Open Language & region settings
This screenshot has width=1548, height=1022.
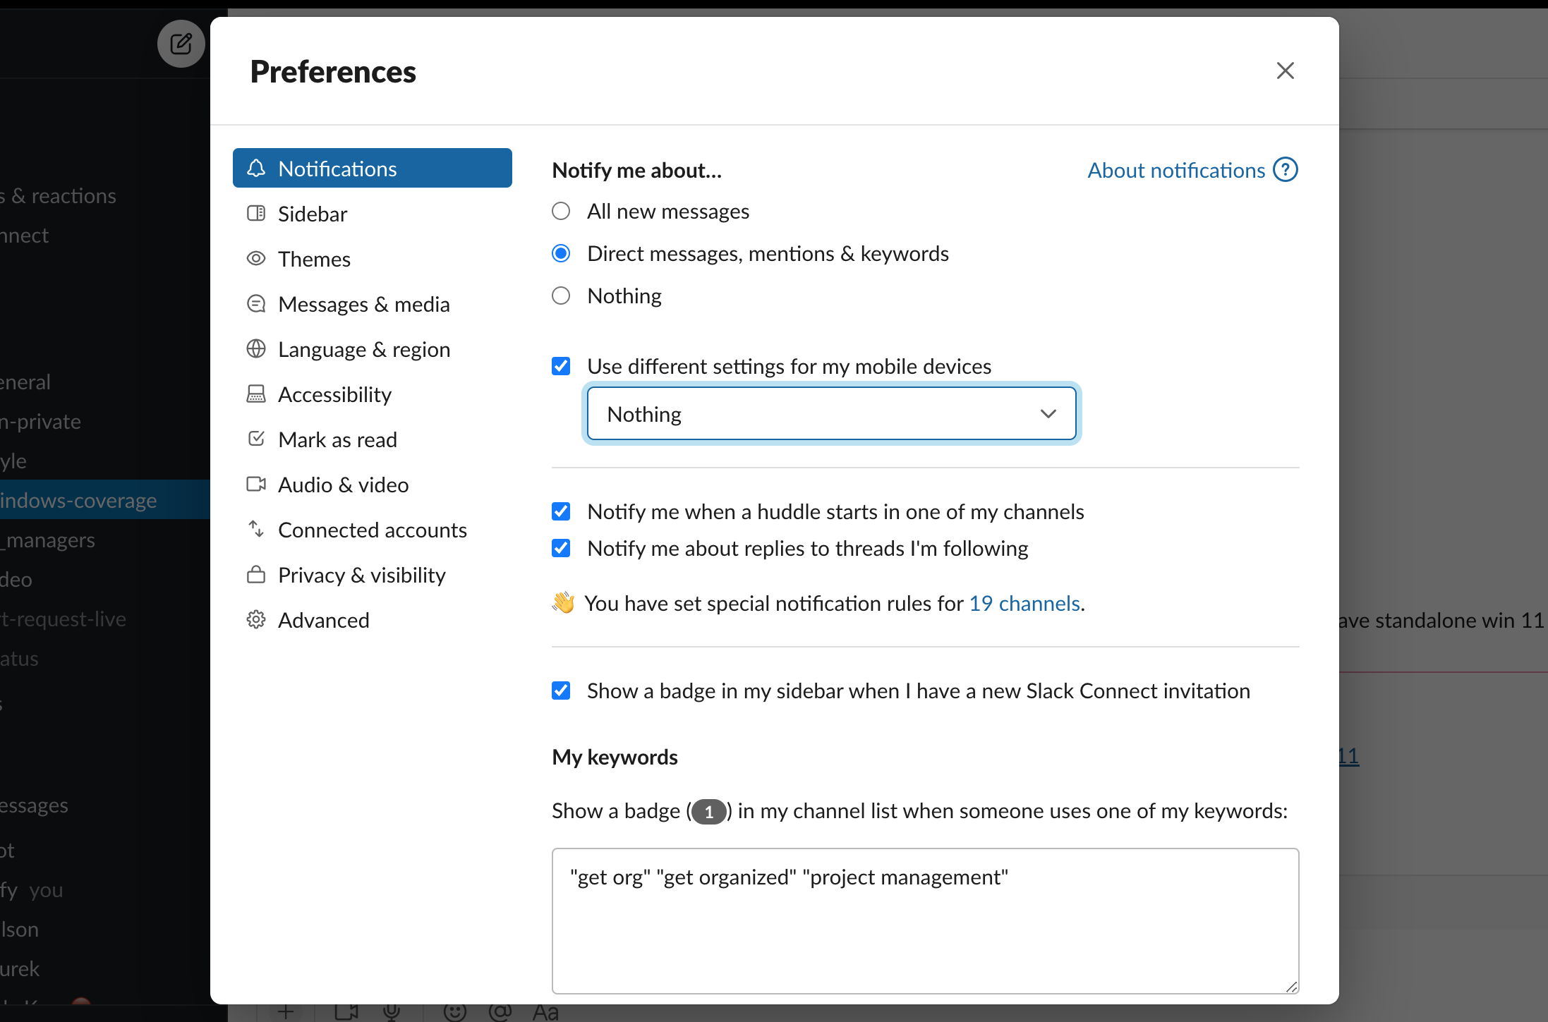[365, 348]
